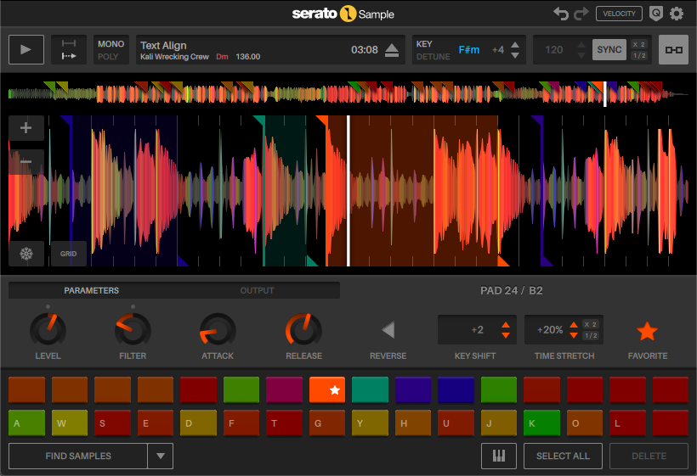
Task: Mark pad as Favorite with star
Action: click(x=647, y=331)
